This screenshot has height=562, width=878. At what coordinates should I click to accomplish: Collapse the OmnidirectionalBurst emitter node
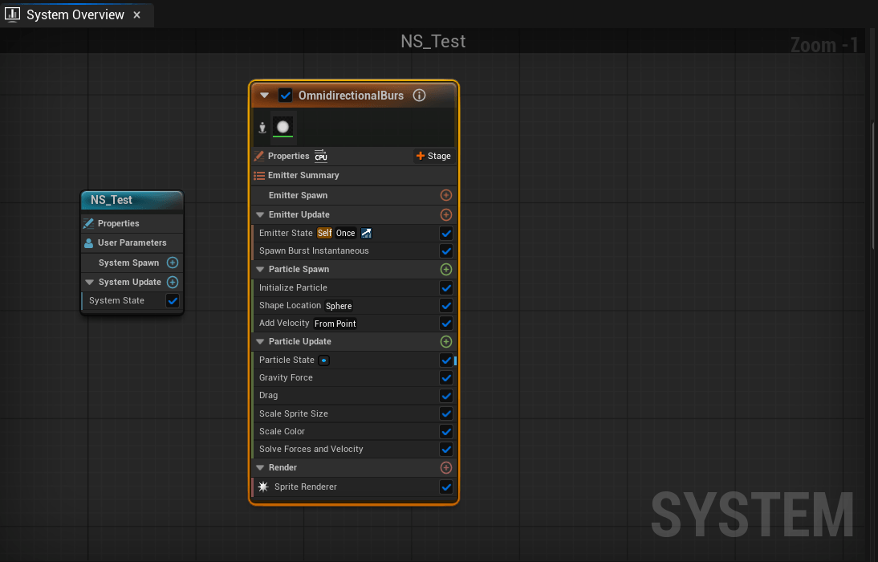264,96
